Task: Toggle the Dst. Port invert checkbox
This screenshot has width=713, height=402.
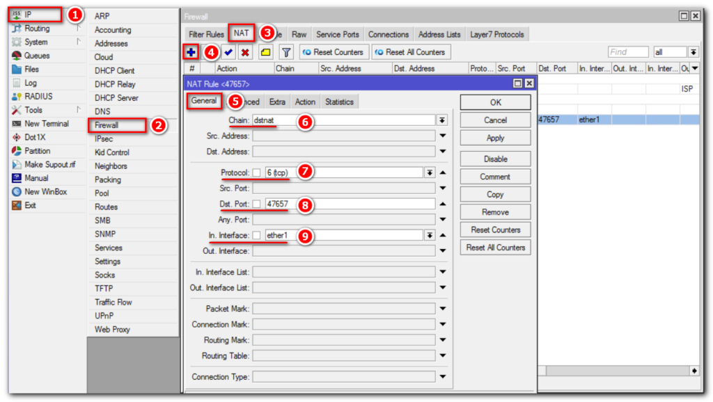Action: [257, 204]
